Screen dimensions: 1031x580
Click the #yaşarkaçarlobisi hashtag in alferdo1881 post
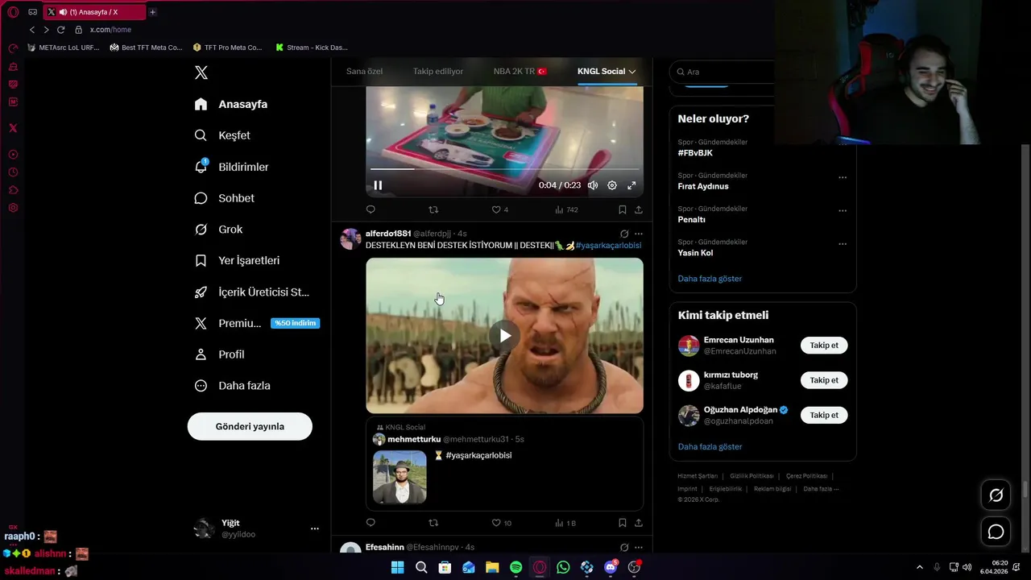point(608,245)
